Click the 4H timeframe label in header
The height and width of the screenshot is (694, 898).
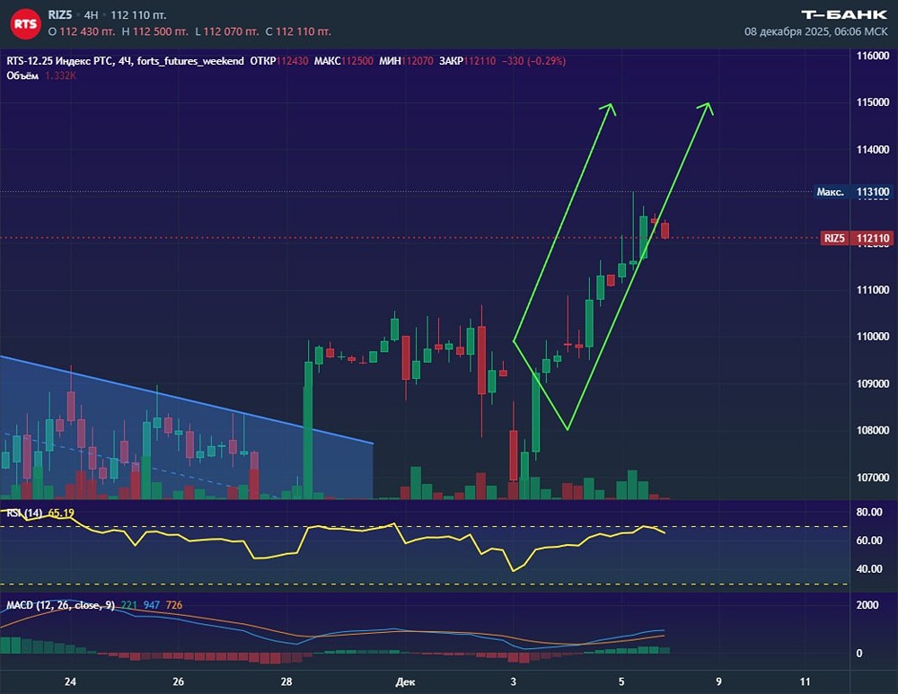tap(91, 15)
